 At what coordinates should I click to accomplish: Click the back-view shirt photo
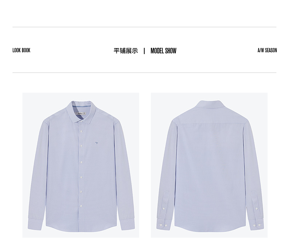coord(209,165)
